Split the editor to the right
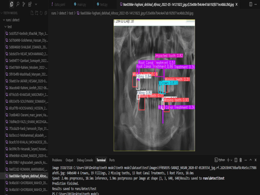This screenshot has height=195, width=260. pyautogui.click(x=251, y=4)
